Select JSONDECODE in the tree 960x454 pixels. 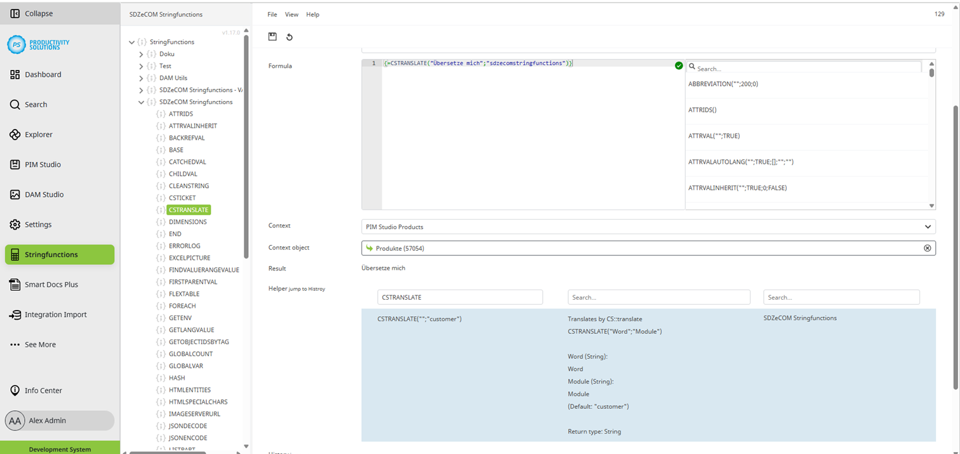187,426
